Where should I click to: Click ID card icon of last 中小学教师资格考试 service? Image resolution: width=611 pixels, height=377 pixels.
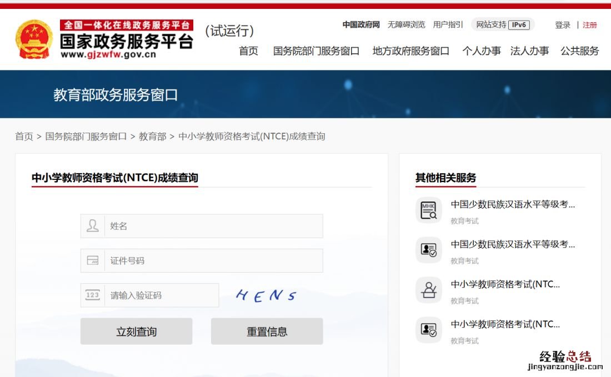pos(429,330)
